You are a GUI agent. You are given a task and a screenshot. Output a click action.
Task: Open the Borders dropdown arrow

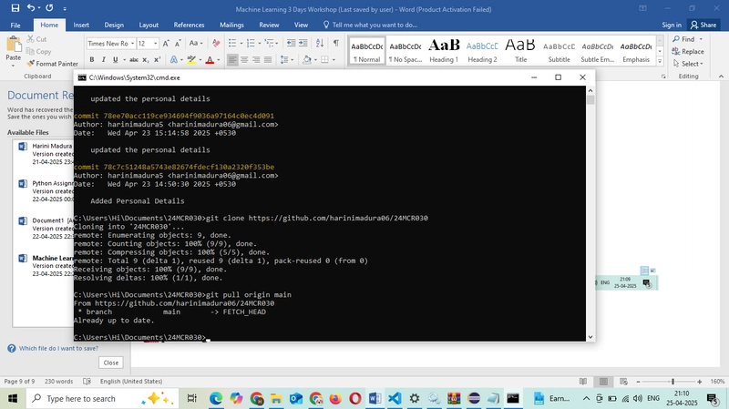coord(334,59)
